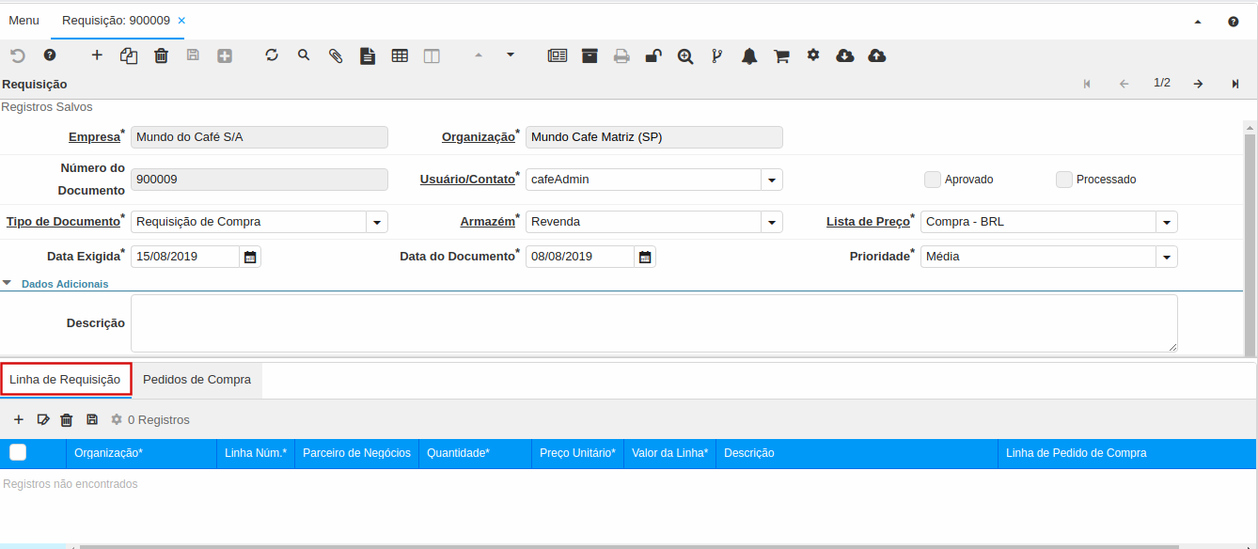The image size is (1258, 549).
Task: Open the Tipo de Documento dropdown
Action: (x=376, y=223)
